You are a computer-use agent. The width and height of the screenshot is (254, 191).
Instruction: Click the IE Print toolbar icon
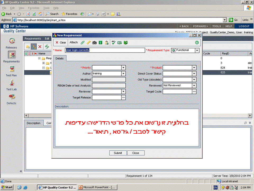click(97, 14)
